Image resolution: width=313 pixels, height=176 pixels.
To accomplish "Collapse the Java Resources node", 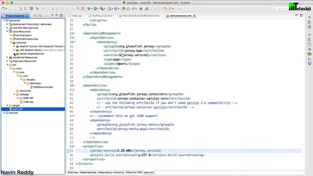I will 7,31.
